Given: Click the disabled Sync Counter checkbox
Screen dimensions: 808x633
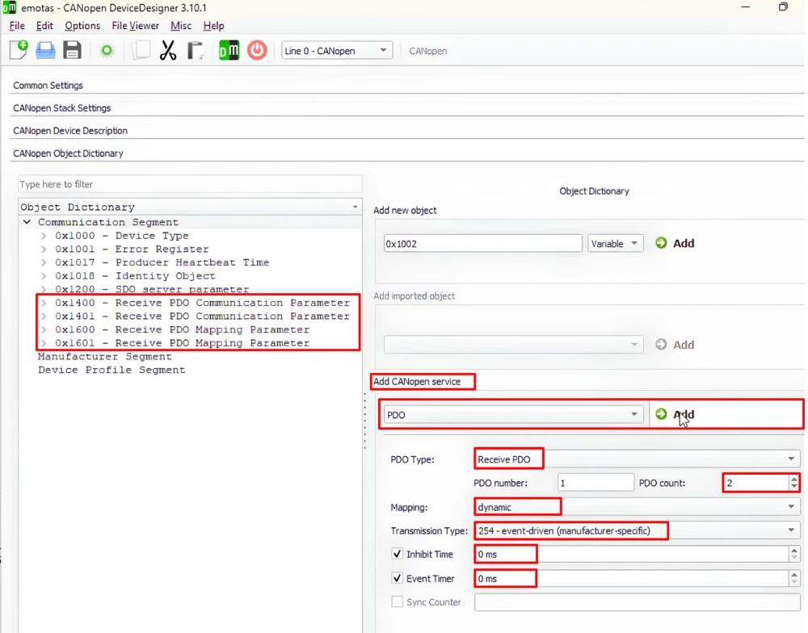Looking at the screenshot, I should click(x=397, y=602).
